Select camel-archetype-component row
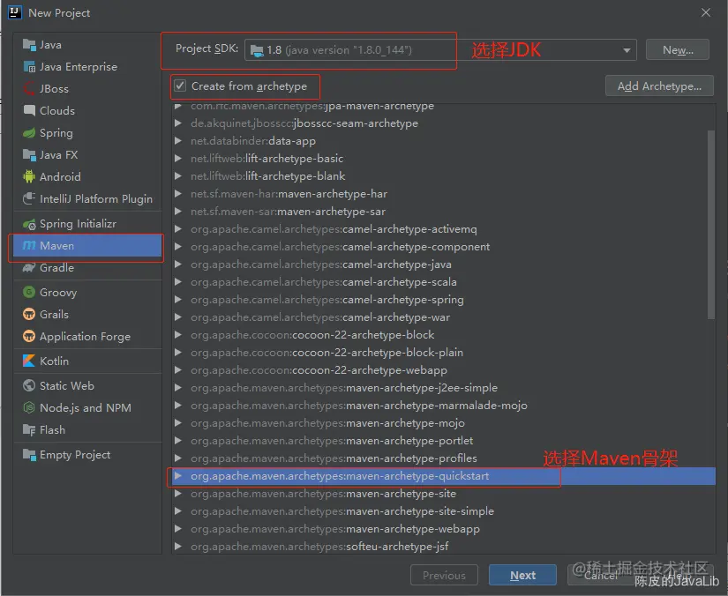The height and width of the screenshot is (596, 728). pyautogui.click(x=443, y=247)
